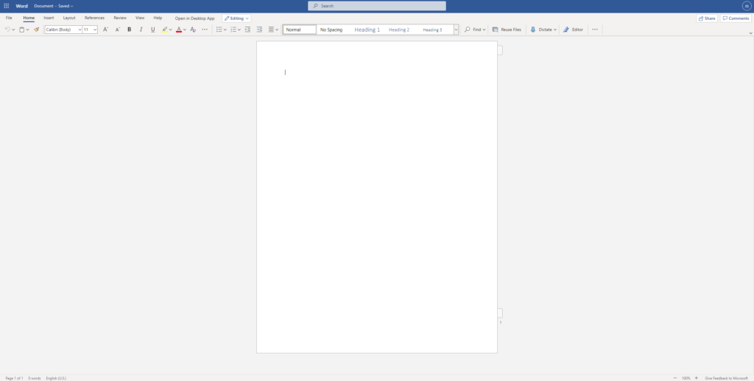This screenshot has height=381, width=754.
Task: Apply the Heading 3 style
Action: click(432, 29)
